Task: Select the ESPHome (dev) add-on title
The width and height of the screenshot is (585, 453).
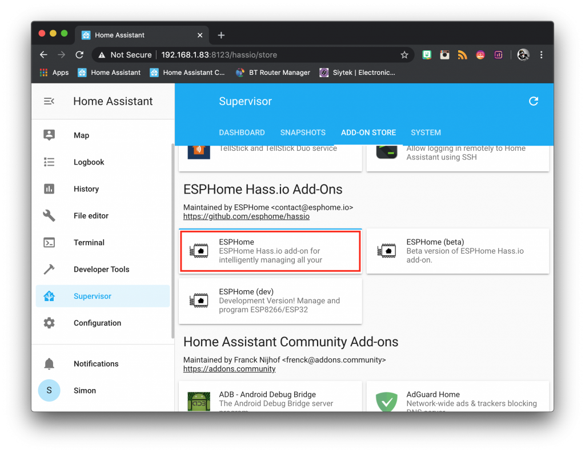Action: pos(246,291)
